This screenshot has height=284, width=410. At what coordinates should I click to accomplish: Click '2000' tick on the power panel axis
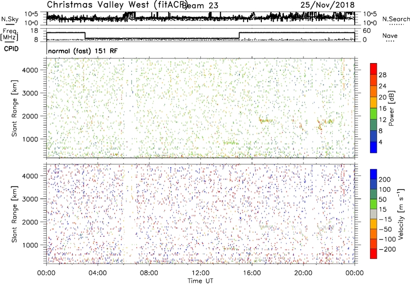click(x=30, y=116)
